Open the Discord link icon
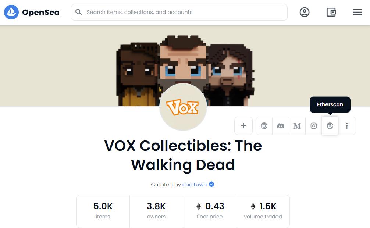The width and height of the screenshot is (370, 228). point(281,126)
